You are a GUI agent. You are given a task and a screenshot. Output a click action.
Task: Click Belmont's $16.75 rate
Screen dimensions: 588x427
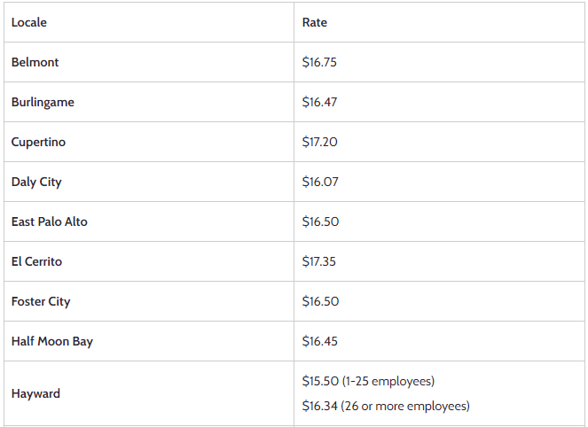(320, 63)
